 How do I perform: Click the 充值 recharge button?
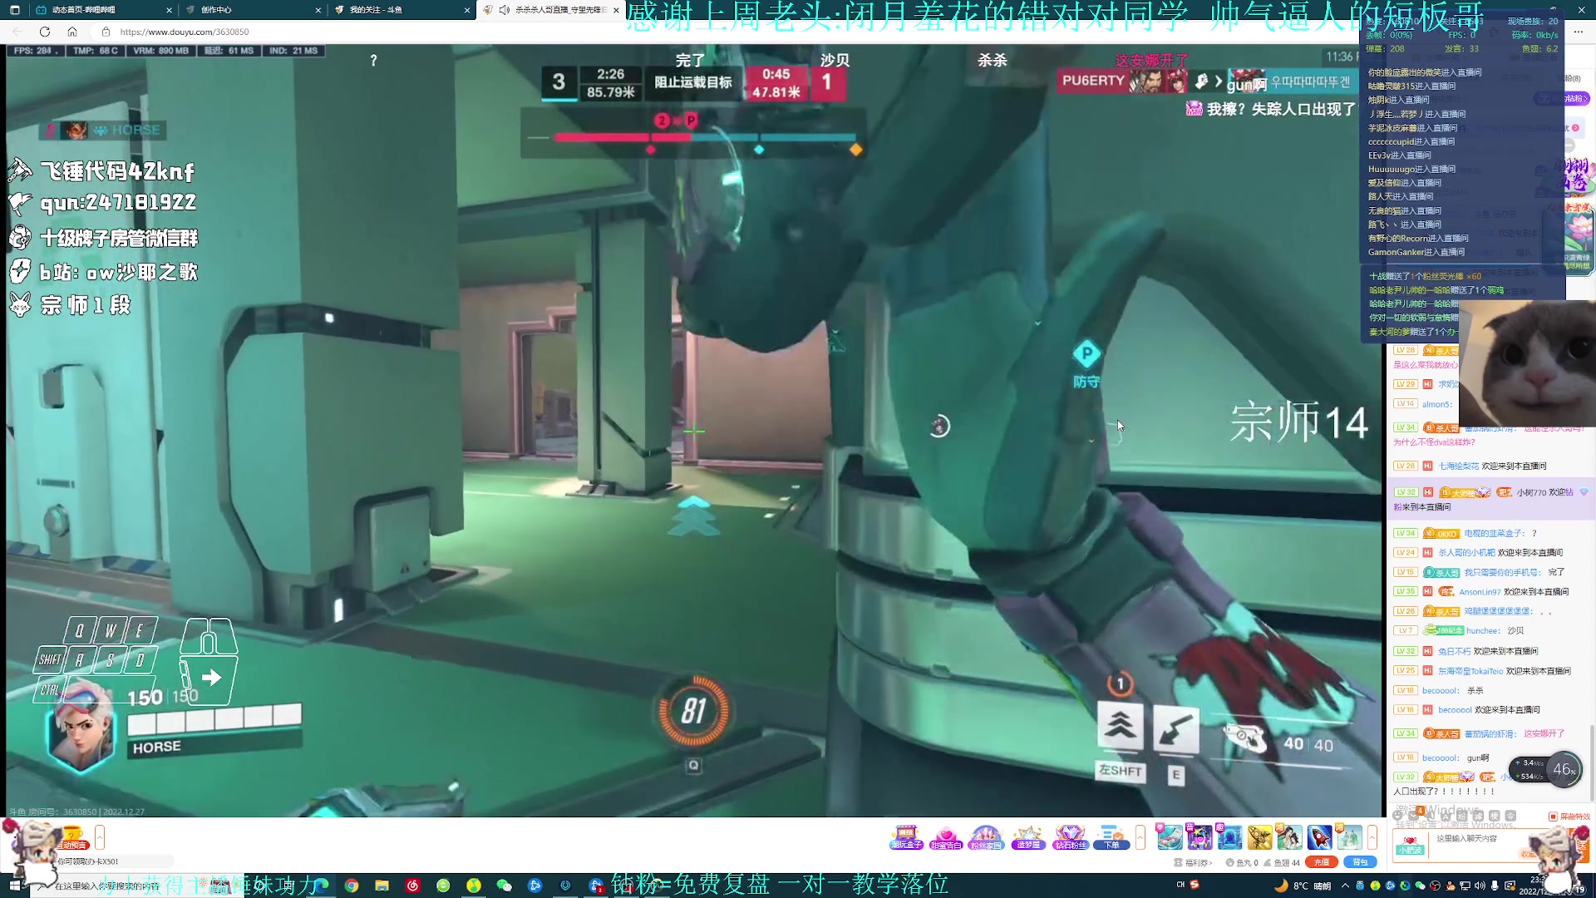1321,862
